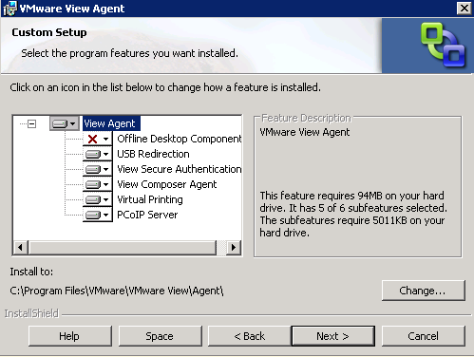Select View Secure Authentication feature
Viewport: 474px width, 357px height.
(x=180, y=169)
